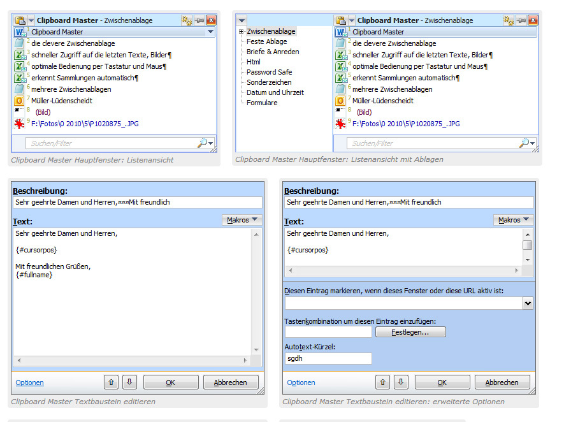Select 'Sonderzeichen' in the tree
The width and height of the screenshot is (564, 422).
pos(269,82)
